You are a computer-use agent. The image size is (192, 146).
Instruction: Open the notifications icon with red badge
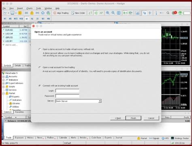click(174, 13)
